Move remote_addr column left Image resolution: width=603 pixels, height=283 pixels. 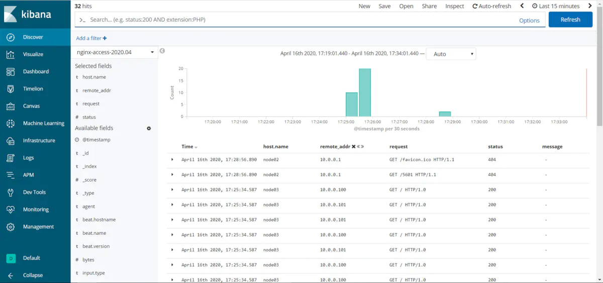tap(358, 147)
